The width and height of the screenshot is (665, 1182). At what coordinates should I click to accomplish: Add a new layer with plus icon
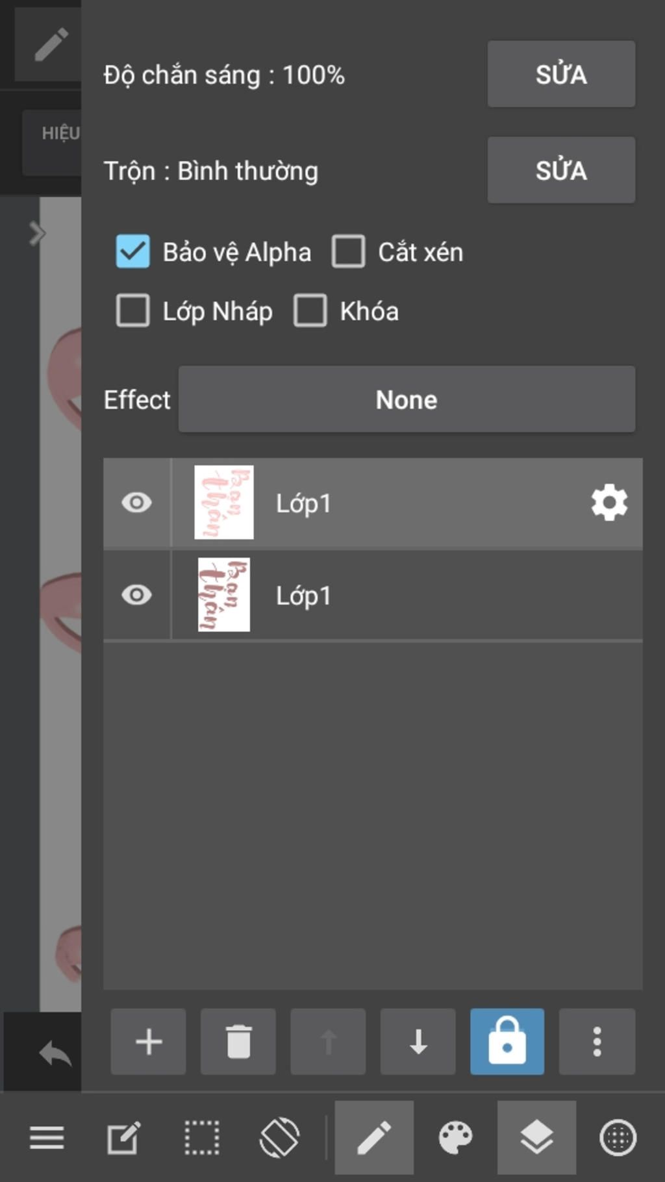point(148,1041)
